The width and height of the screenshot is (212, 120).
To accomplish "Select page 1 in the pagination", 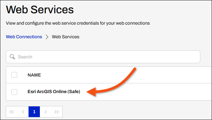I will [34, 112].
